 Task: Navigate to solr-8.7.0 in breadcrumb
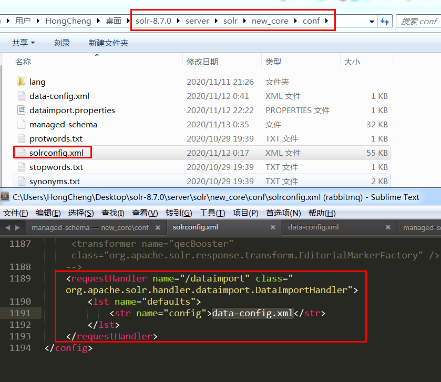[x=153, y=21]
